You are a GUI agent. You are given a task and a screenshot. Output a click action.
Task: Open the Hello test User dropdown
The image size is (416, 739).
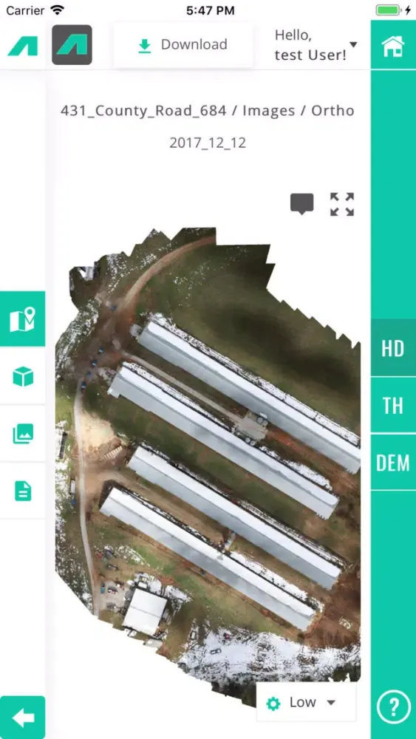(316, 45)
